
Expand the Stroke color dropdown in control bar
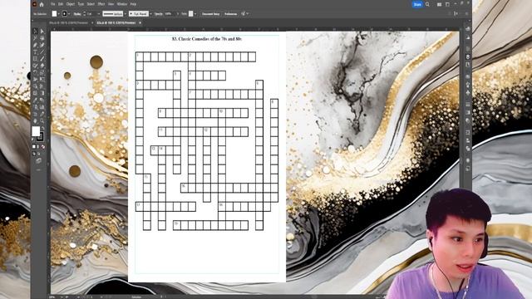[69, 14]
